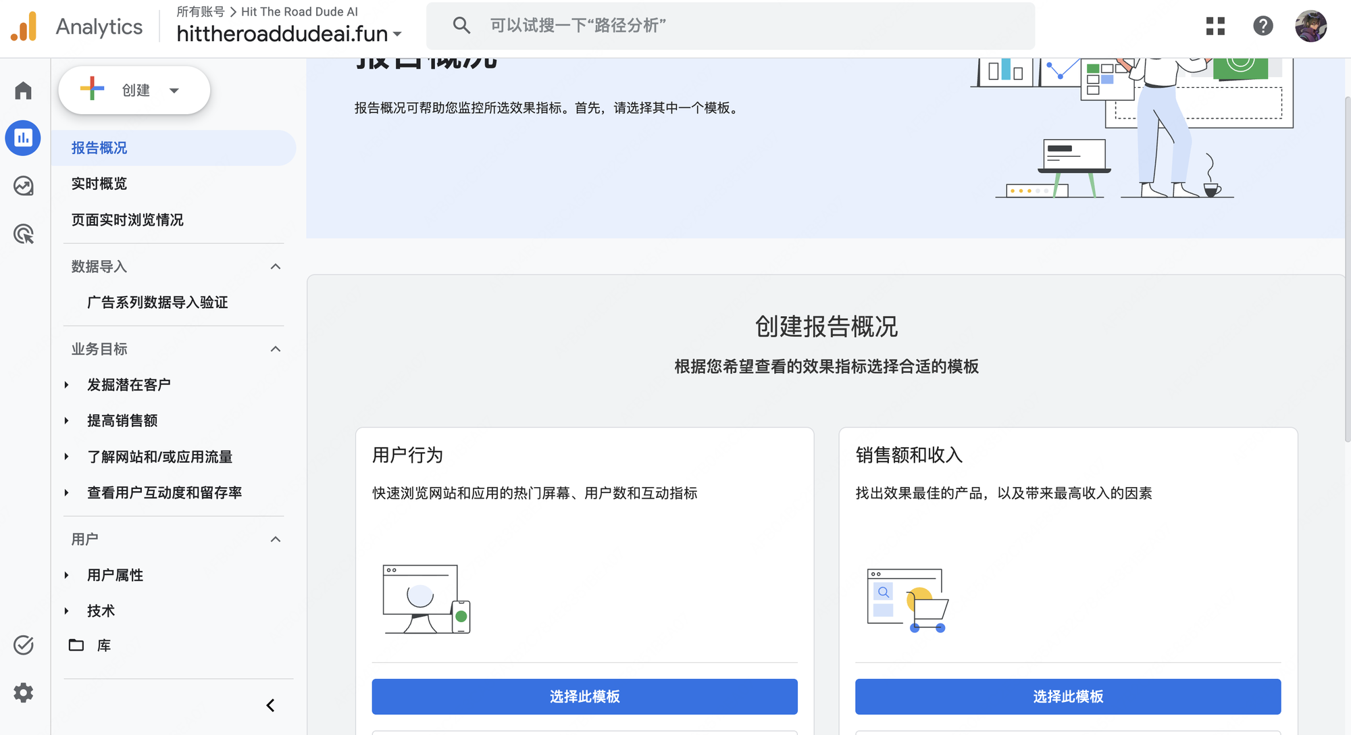This screenshot has width=1351, height=735.
Task: Expand 查看用户互动度和留存率 item
Action: 67,492
